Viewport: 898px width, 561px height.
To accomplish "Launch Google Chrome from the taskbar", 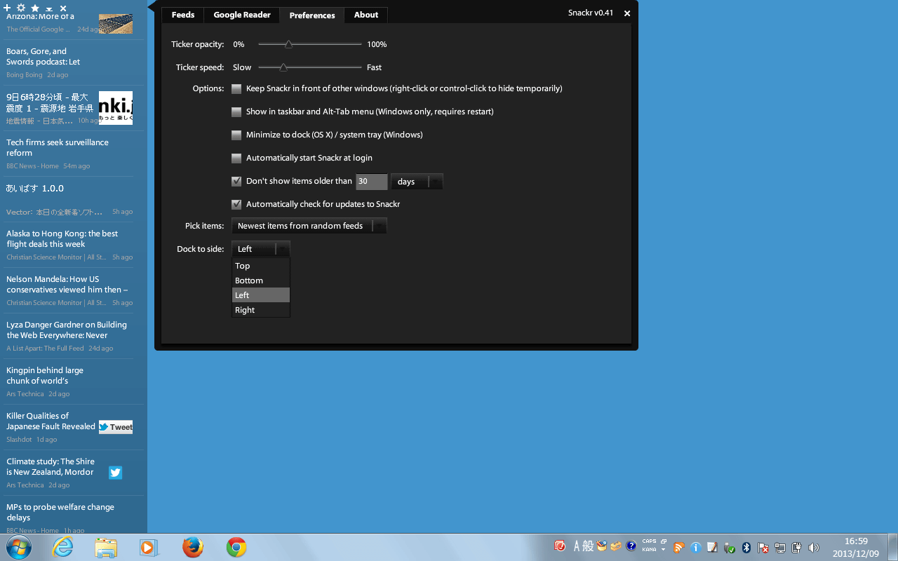I will [x=236, y=547].
